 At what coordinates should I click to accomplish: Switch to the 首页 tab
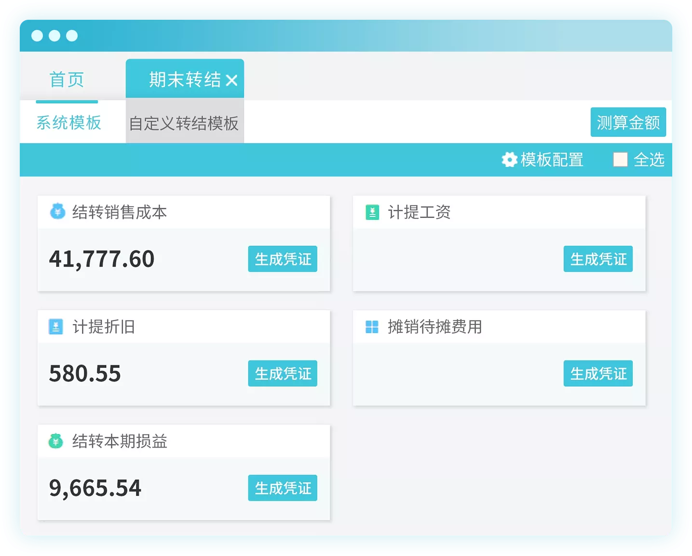pyautogui.click(x=67, y=80)
